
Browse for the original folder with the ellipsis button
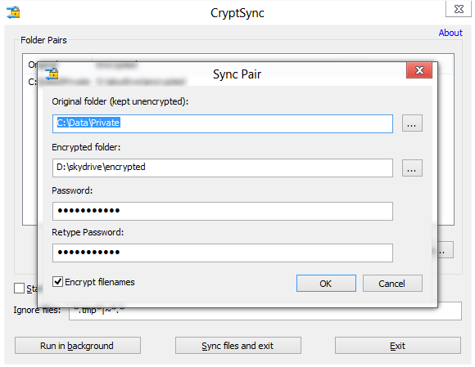pyautogui.click(x=412, y=123)
